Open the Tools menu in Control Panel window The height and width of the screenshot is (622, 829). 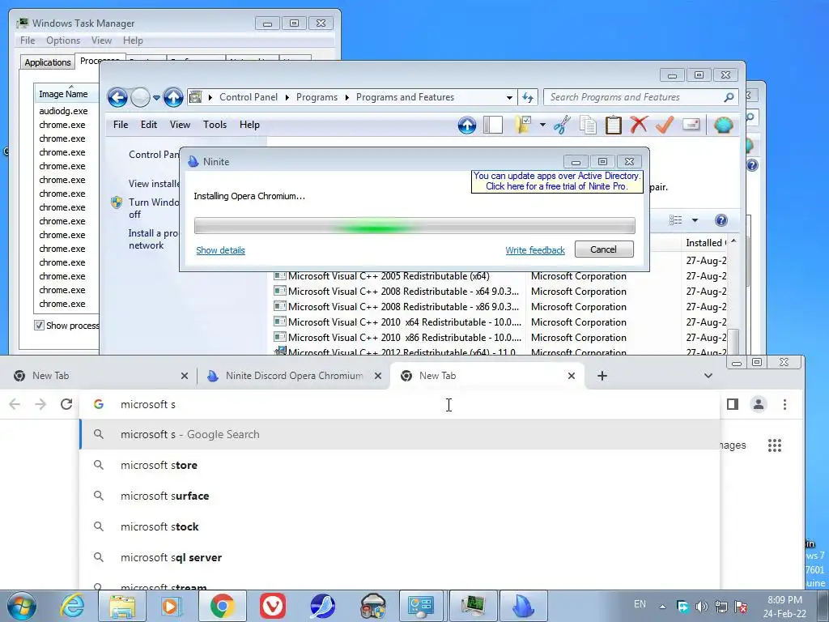[215, 125]
